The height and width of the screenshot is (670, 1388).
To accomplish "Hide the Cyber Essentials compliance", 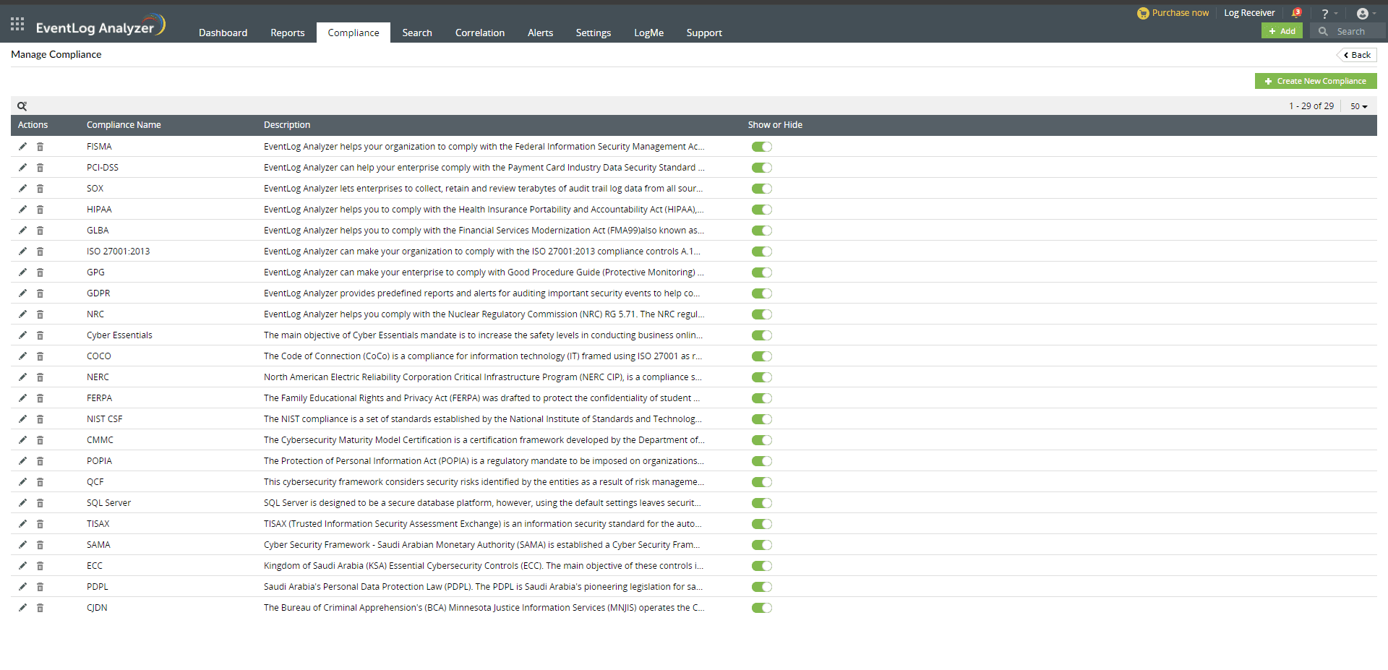I will 762,335.
